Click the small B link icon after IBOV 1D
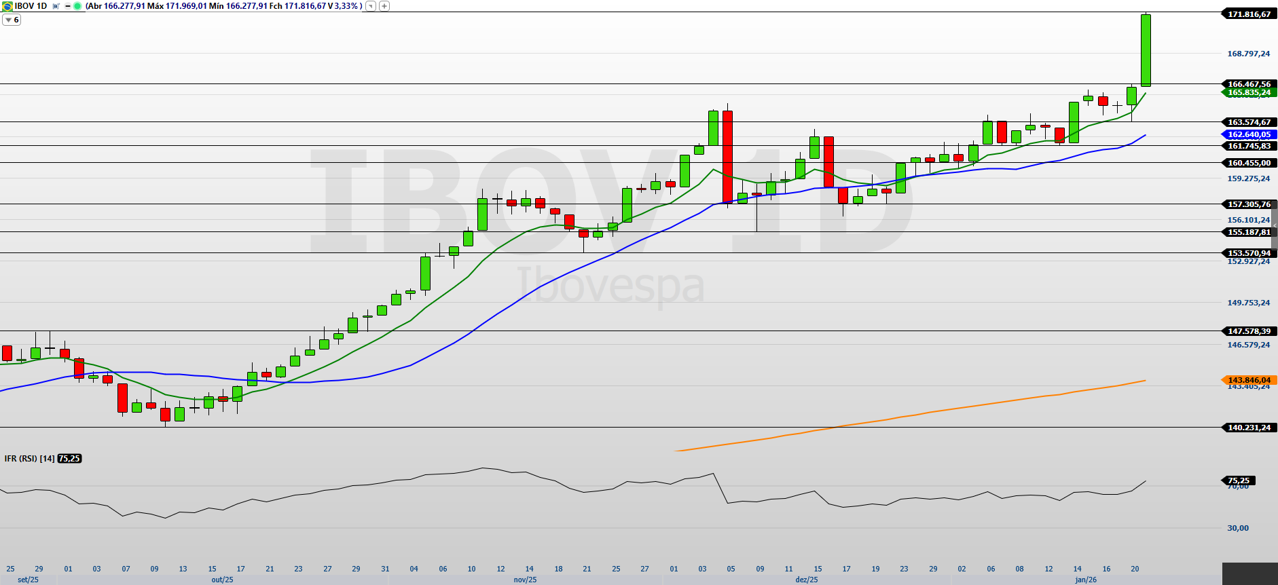 click(x=56, y=6)
